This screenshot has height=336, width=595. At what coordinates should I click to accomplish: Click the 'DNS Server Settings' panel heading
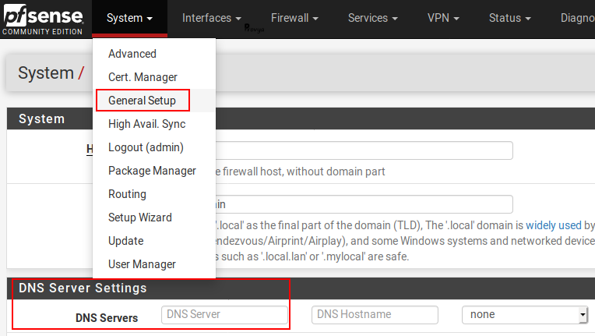83,288
